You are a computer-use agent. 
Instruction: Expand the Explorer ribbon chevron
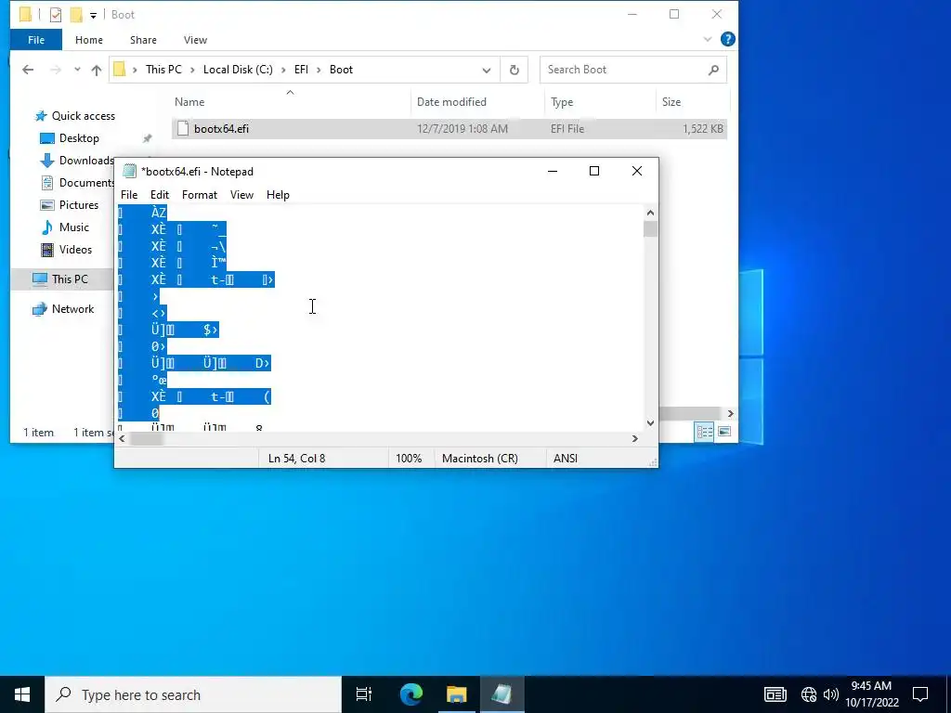click(x=707, y=39)
